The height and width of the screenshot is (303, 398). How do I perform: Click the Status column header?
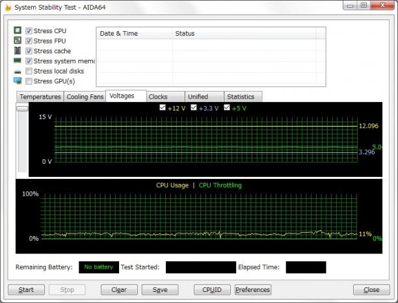click(x=244, y=33)
